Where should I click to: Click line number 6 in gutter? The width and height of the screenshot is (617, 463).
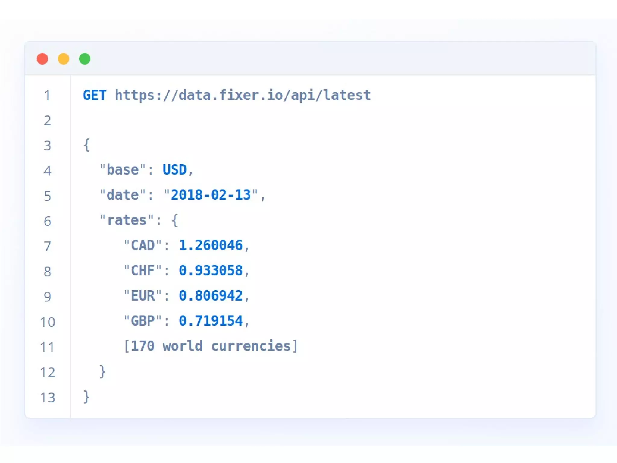(47, 221)
